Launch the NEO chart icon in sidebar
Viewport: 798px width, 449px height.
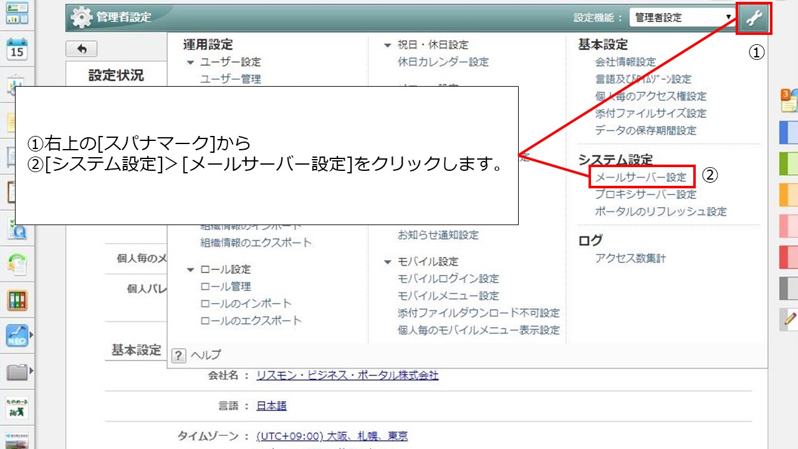[x=17, y=336]
